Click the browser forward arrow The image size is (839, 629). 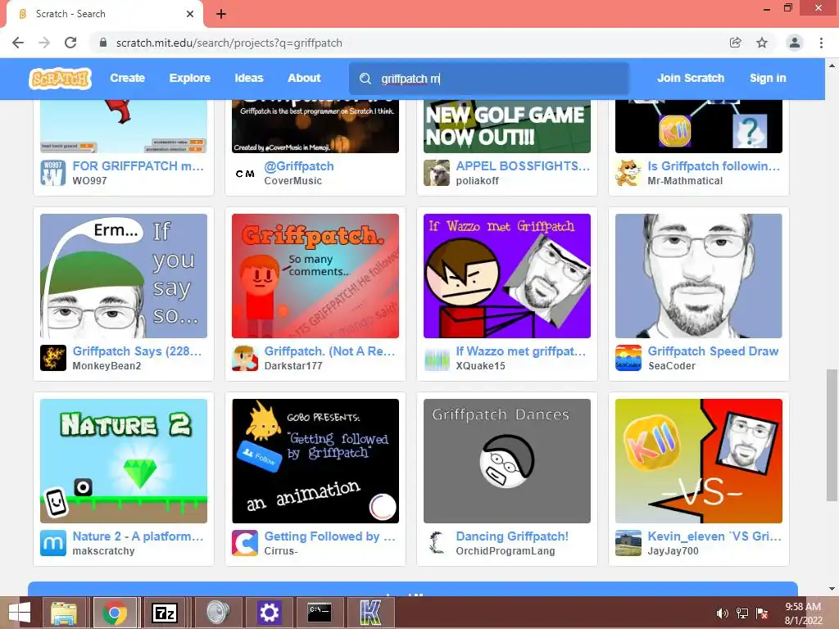(x=44, y=43)
